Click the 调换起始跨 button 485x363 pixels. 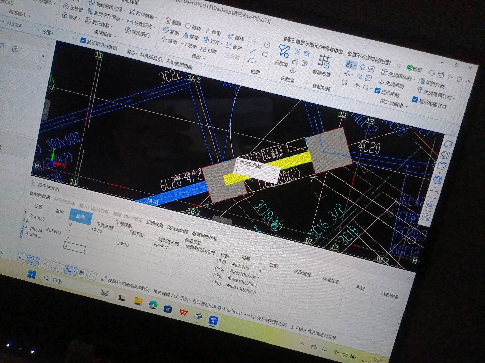[177, 230]
